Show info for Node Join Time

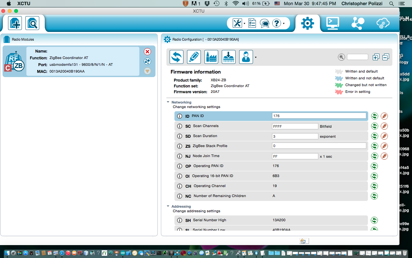[x=180, y=156]
